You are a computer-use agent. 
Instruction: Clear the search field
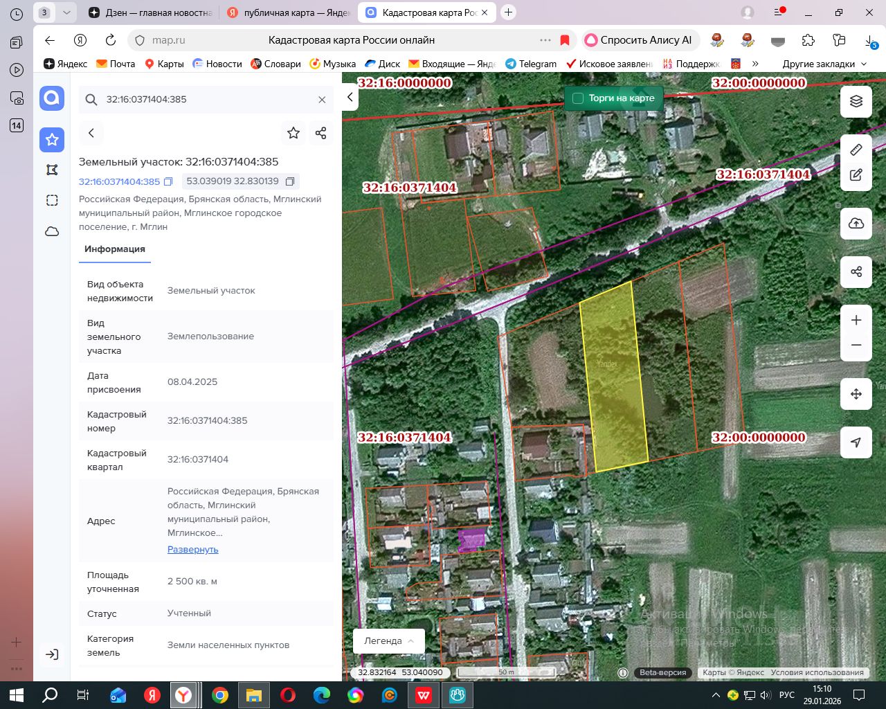pyautogui.click(x=322, y=100)
